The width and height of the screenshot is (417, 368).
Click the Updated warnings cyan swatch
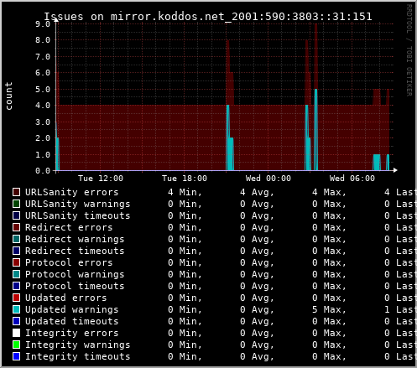pyautogui.click(x=16, y=309)
